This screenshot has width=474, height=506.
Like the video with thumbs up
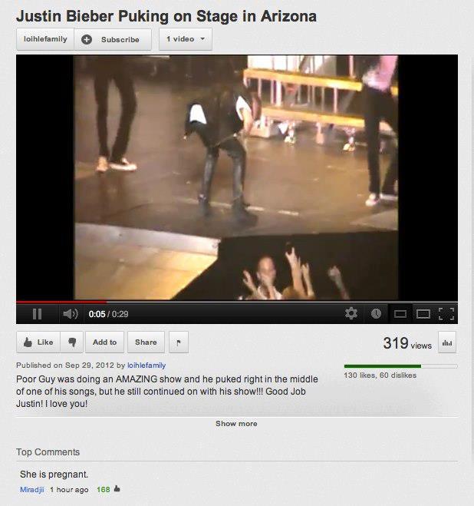click(x=38, y=342)
